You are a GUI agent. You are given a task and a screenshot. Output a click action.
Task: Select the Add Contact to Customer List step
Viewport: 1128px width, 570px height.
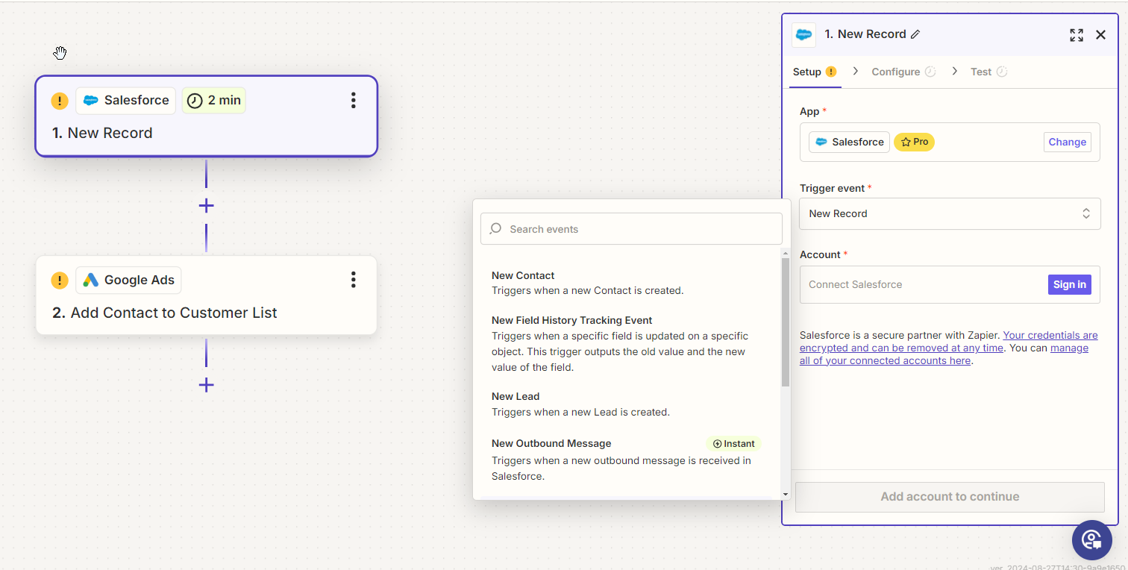pyautogui.click(x=207, y=295)
